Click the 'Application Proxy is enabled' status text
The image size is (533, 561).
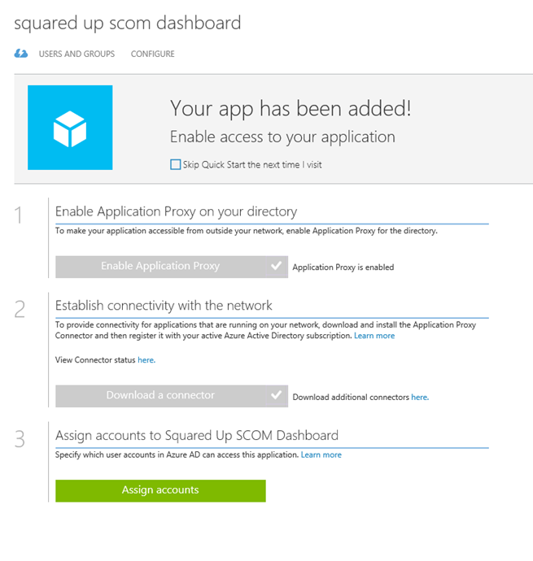click(x=343, y=267)
